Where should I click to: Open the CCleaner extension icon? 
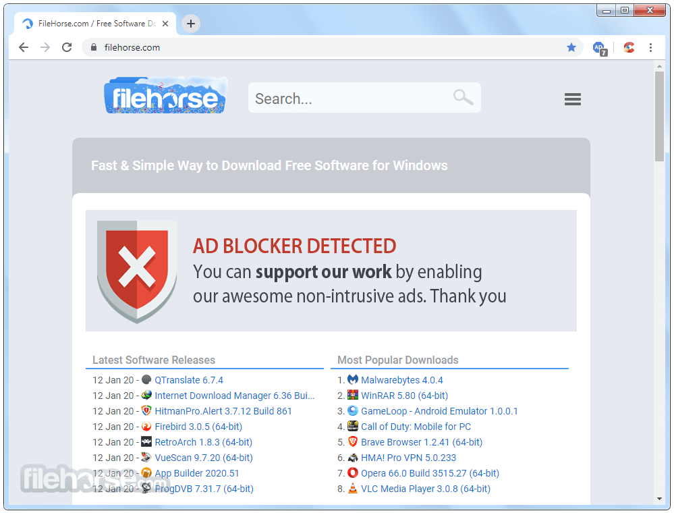pyautogui.click(x=629, y=47)
